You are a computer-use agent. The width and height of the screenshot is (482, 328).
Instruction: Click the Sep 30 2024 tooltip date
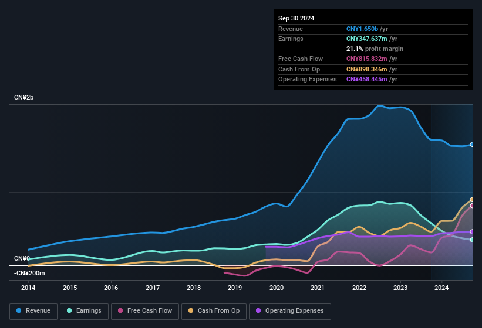coord(296,18)
